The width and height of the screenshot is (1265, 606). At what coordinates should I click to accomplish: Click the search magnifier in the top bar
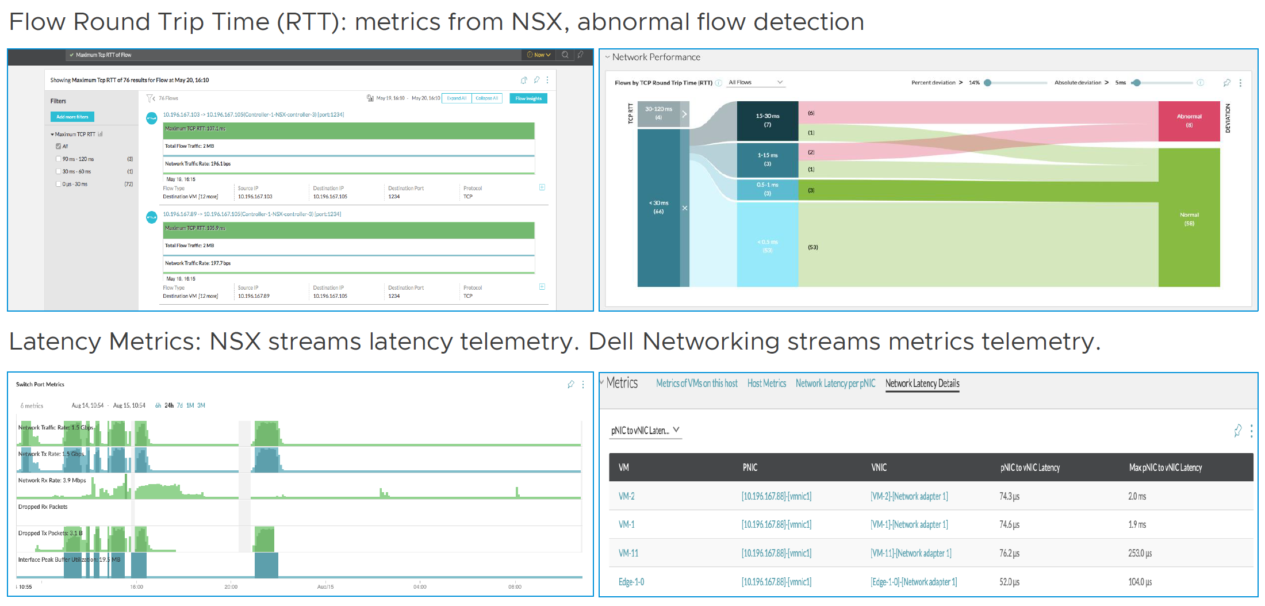pos(565,55)
